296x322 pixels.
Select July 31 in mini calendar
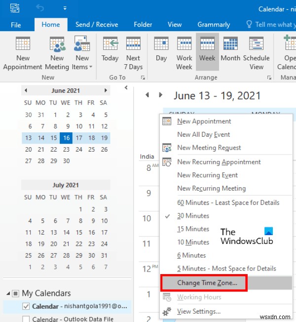[104, 255]
